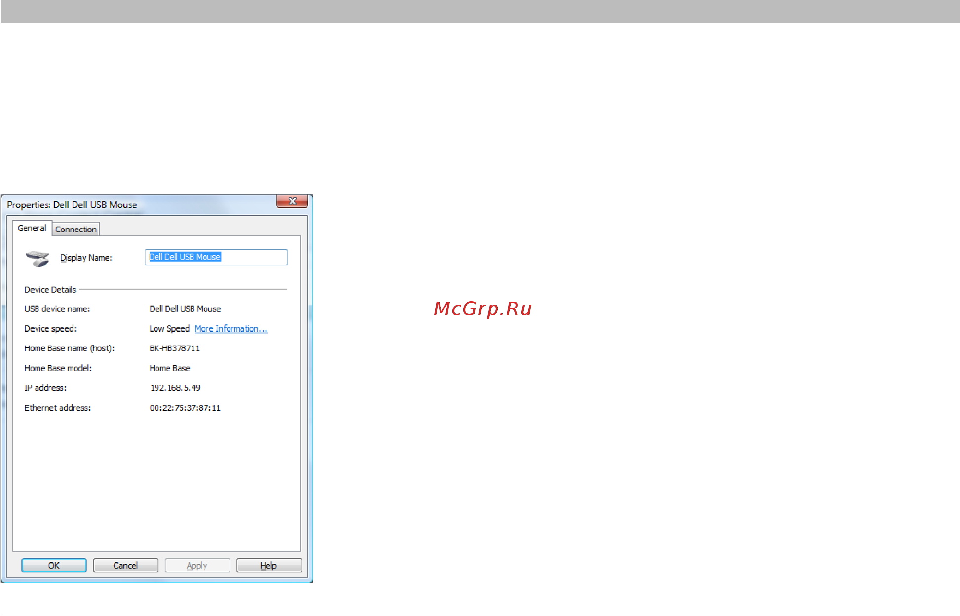
Task: Open Help for the properties dialog
Action: 269,565
